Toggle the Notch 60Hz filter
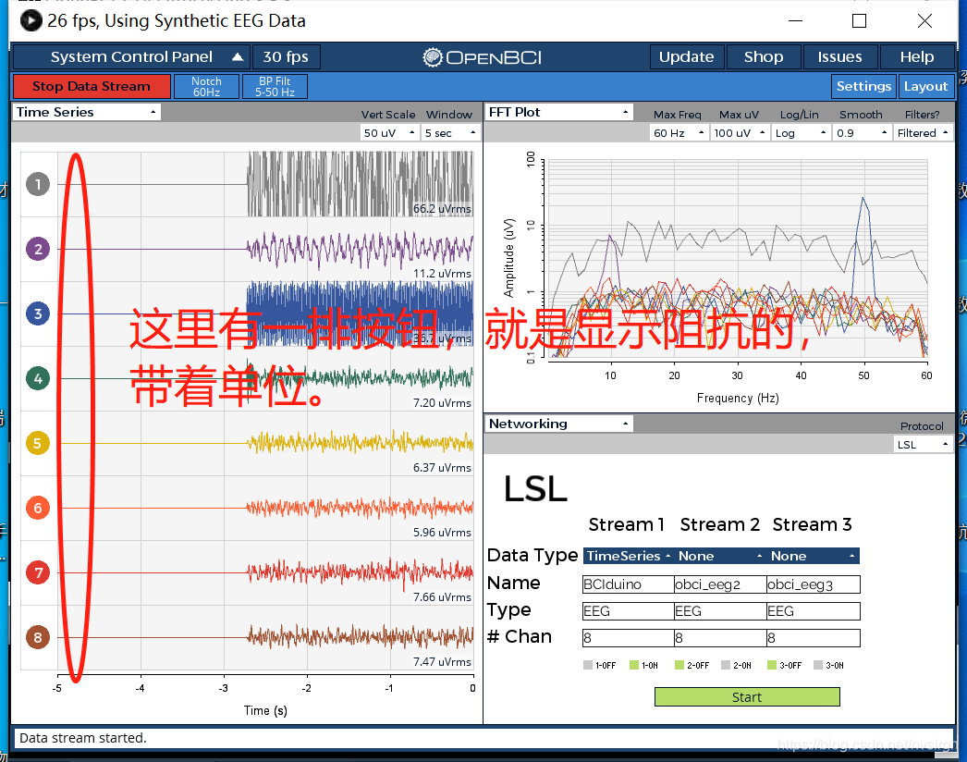 point(206,86)
